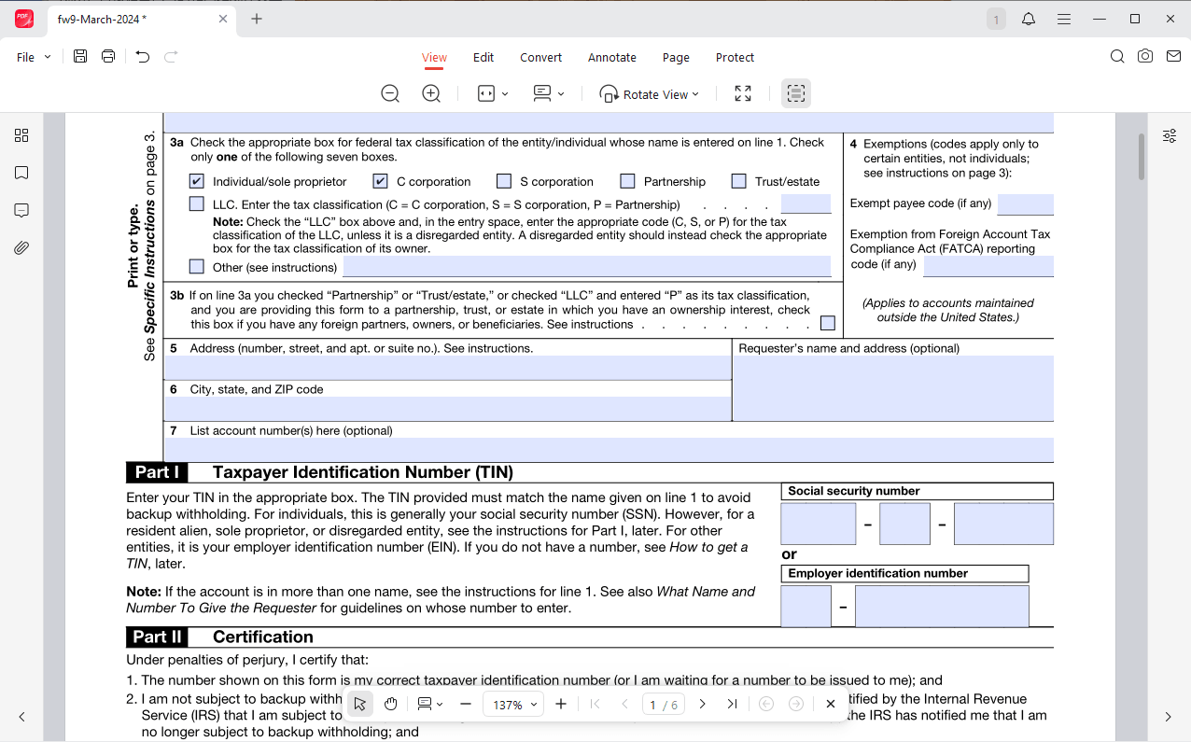The height and width of the screenshot is (742, 1191).
Task: Open the attachments paperclip panel
Action: tap(21, 247)
